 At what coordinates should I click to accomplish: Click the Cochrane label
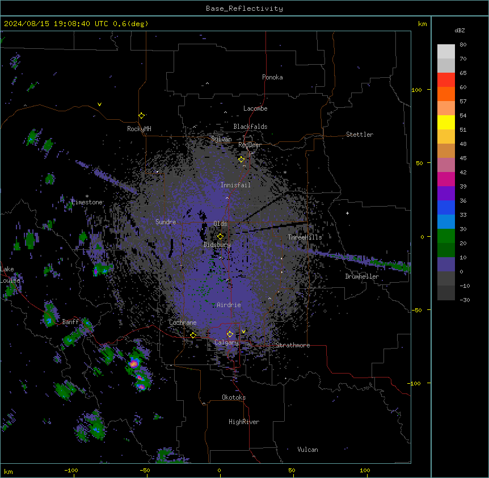point(183,322)
